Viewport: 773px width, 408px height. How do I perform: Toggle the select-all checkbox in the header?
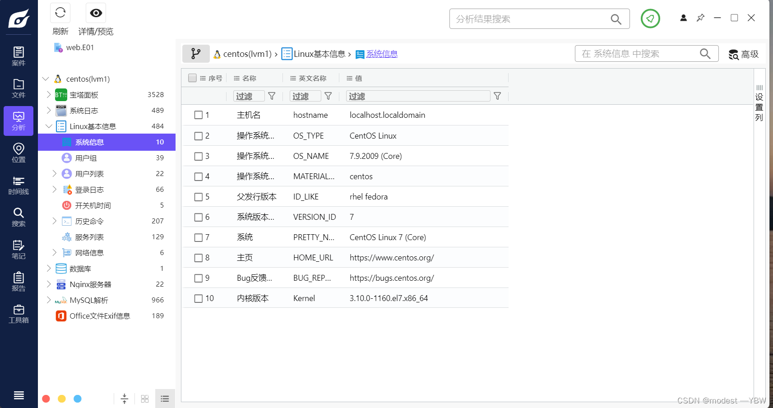point(192,78)
